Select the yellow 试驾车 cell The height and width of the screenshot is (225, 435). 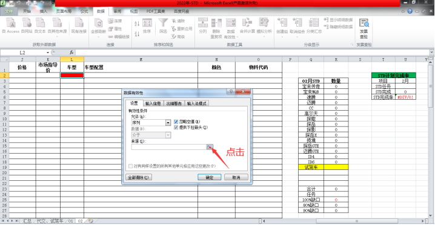pyautogui.click(x=311, y=167)
